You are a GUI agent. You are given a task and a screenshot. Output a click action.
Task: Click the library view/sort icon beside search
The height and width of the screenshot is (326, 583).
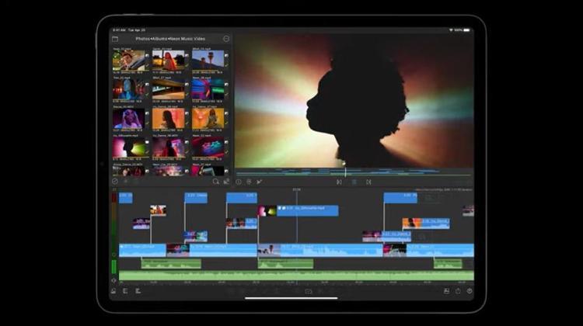click(227, 182)
